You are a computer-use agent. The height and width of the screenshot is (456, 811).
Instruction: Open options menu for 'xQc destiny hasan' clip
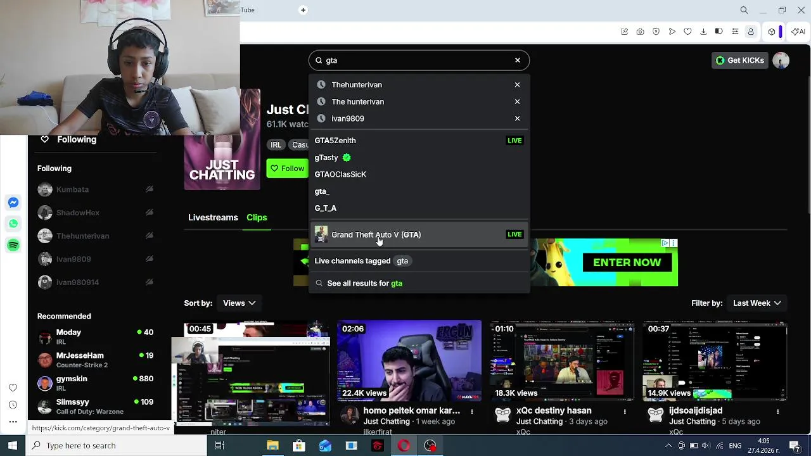[x=625, y=412]
